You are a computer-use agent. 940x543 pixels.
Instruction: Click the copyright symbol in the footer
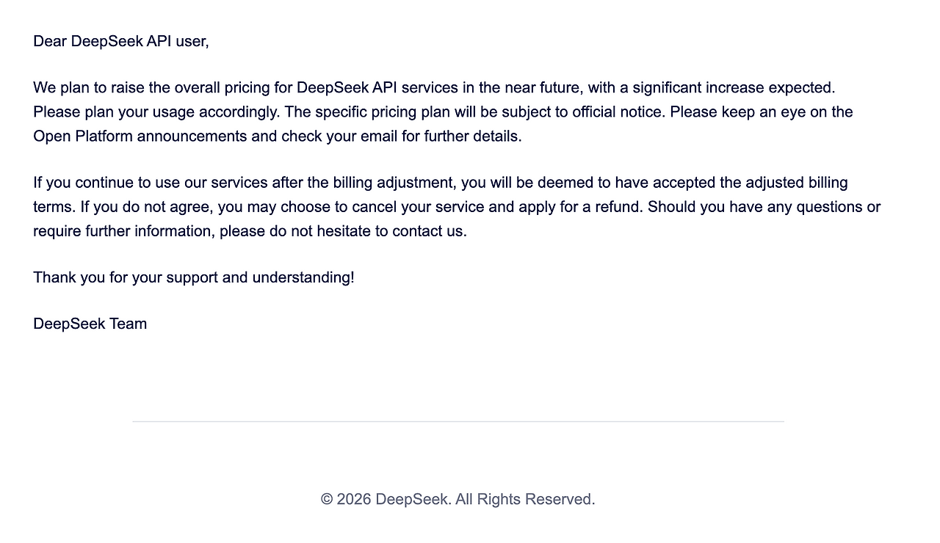[x=327, y=500]
